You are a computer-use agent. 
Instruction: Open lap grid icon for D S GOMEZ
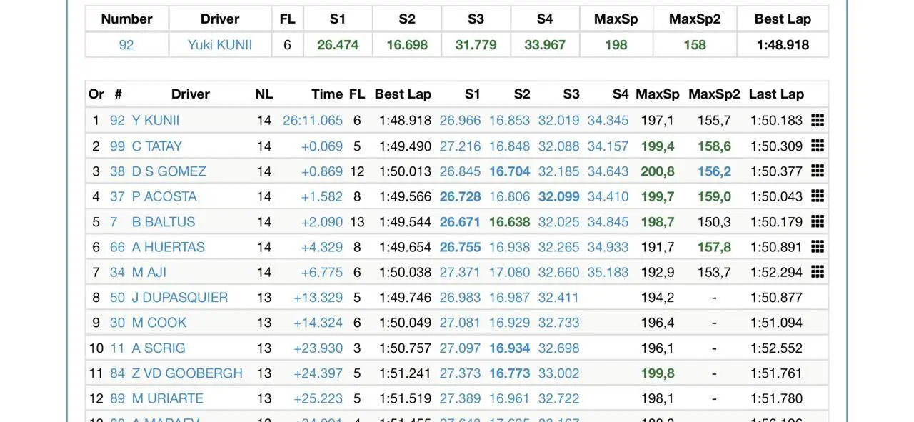pyautogui.click(x=818, y=171)
